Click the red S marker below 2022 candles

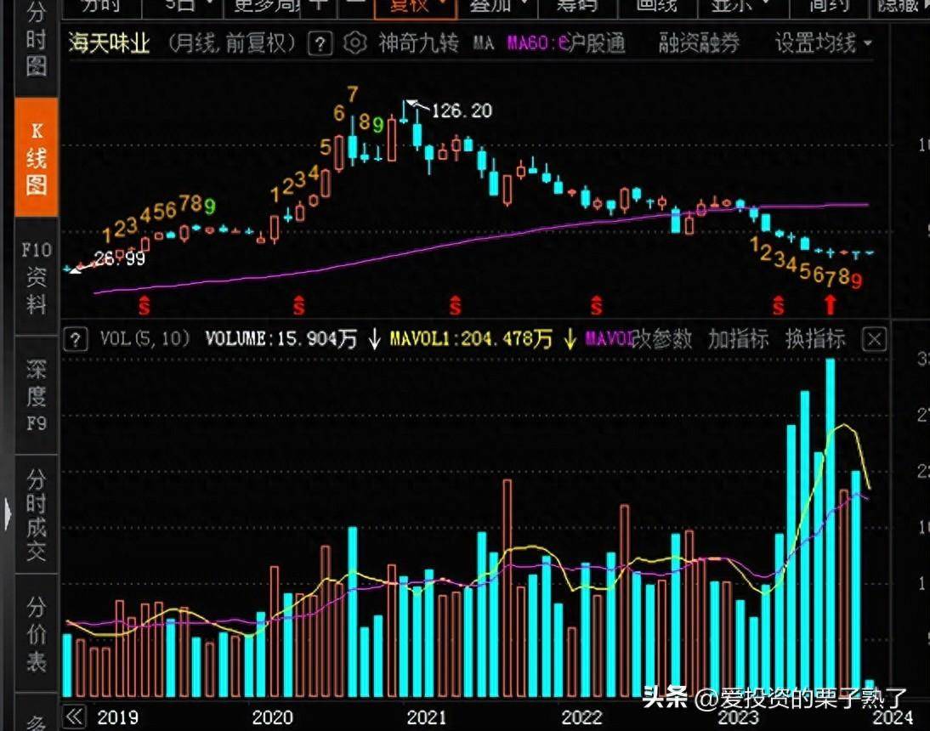pyautogui.click(x=596, y=305)
